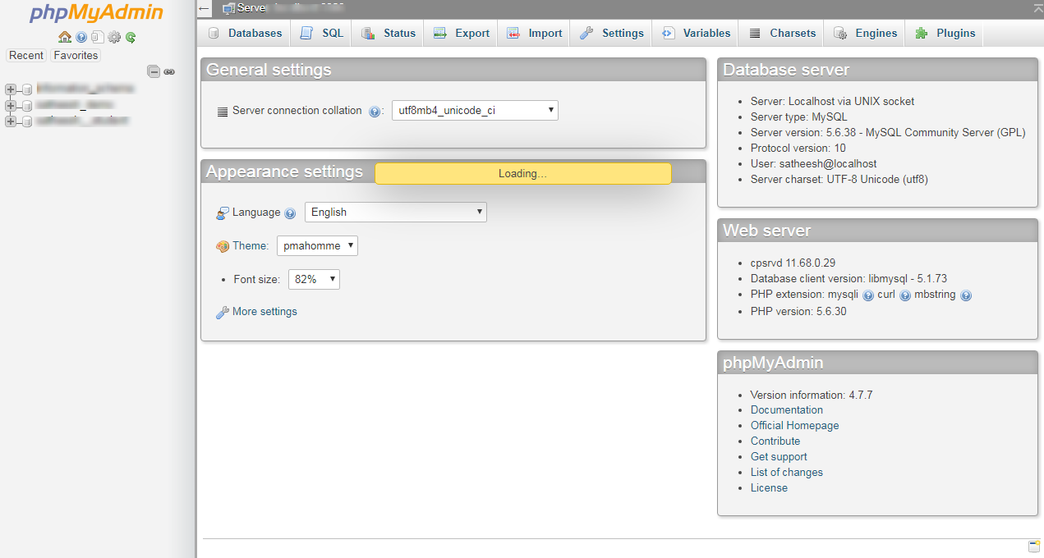Open the Settings tab
Viewport: 1044px width, 558px height.
coord(612,33)
